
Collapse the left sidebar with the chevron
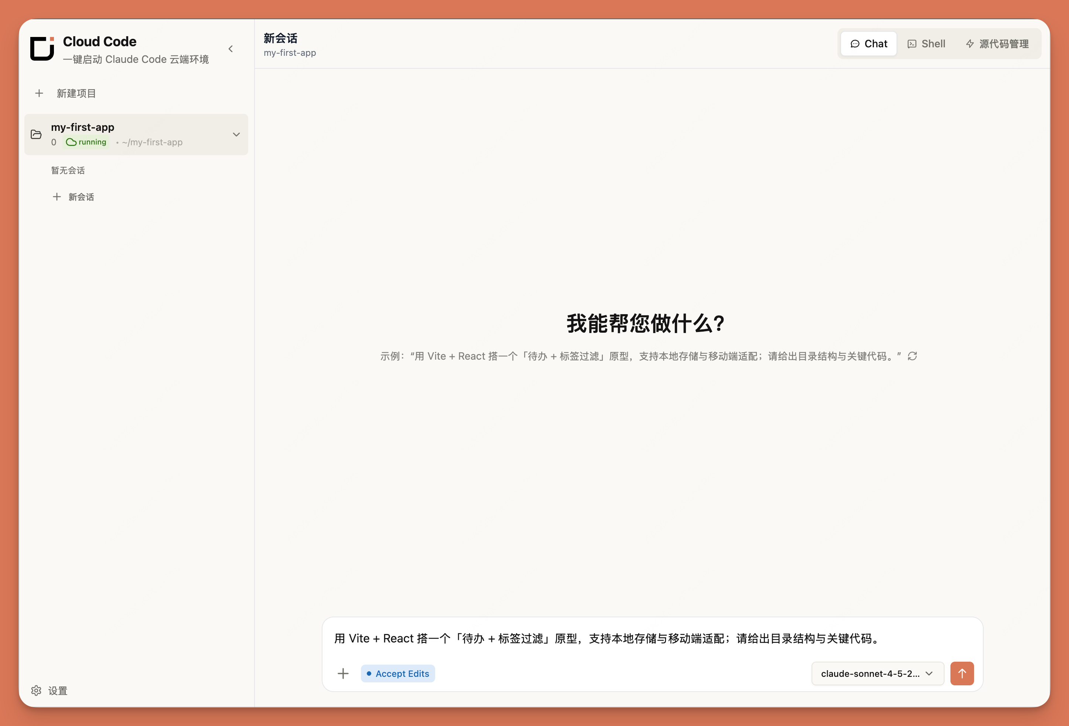point(230,49)
